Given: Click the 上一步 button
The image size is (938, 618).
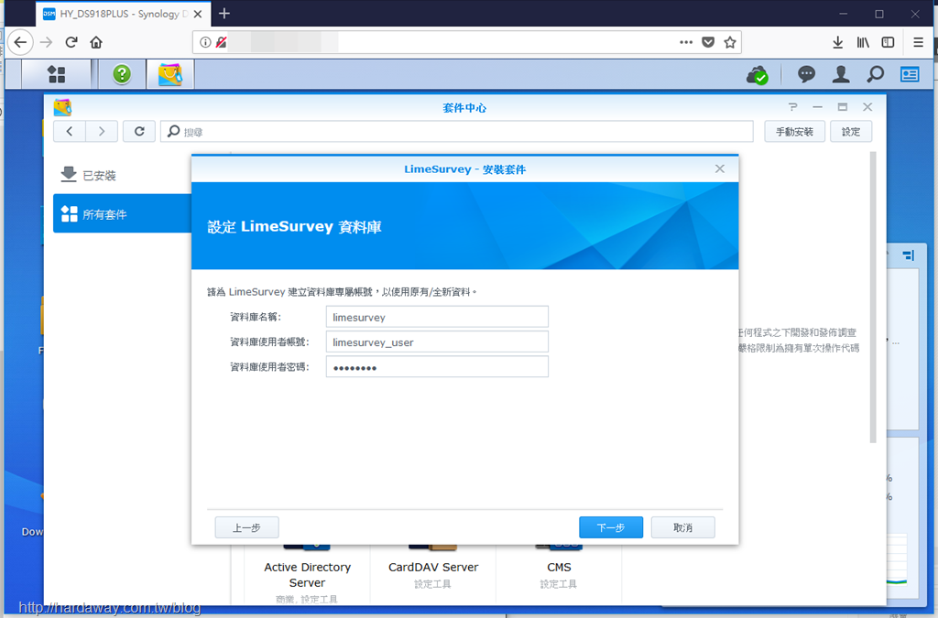Looking at the screenshot, I should [x=246, y=527].
